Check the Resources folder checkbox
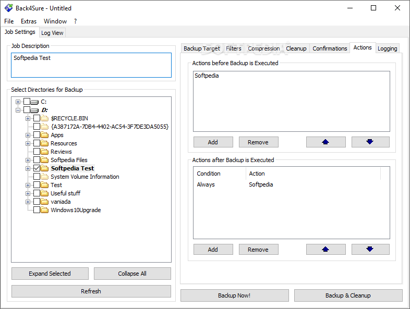410x309 pixels. tap(37, 143)
